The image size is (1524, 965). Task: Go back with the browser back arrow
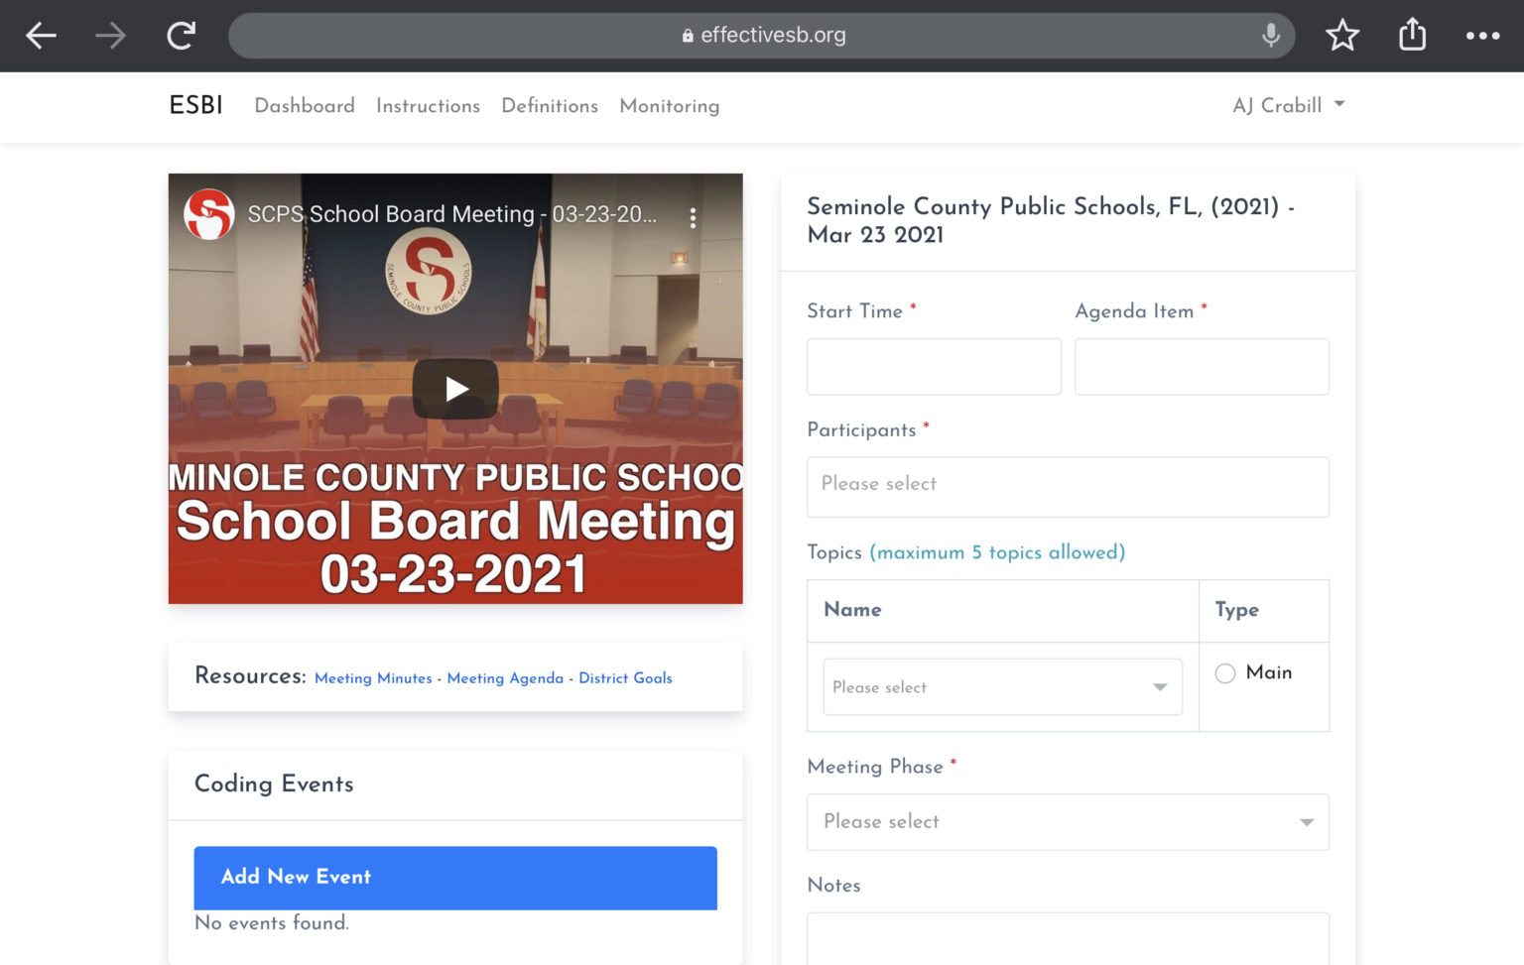pos(41,36)
